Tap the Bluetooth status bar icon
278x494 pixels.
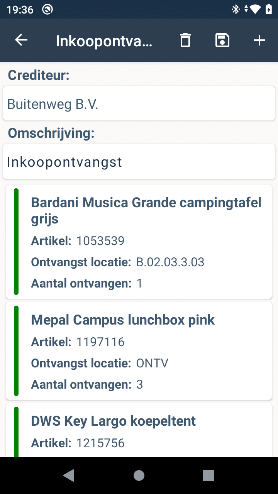[x=236, y=9]
